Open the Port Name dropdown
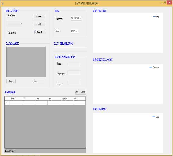Viewport: 173px width, 156px height. coord(15,24)
